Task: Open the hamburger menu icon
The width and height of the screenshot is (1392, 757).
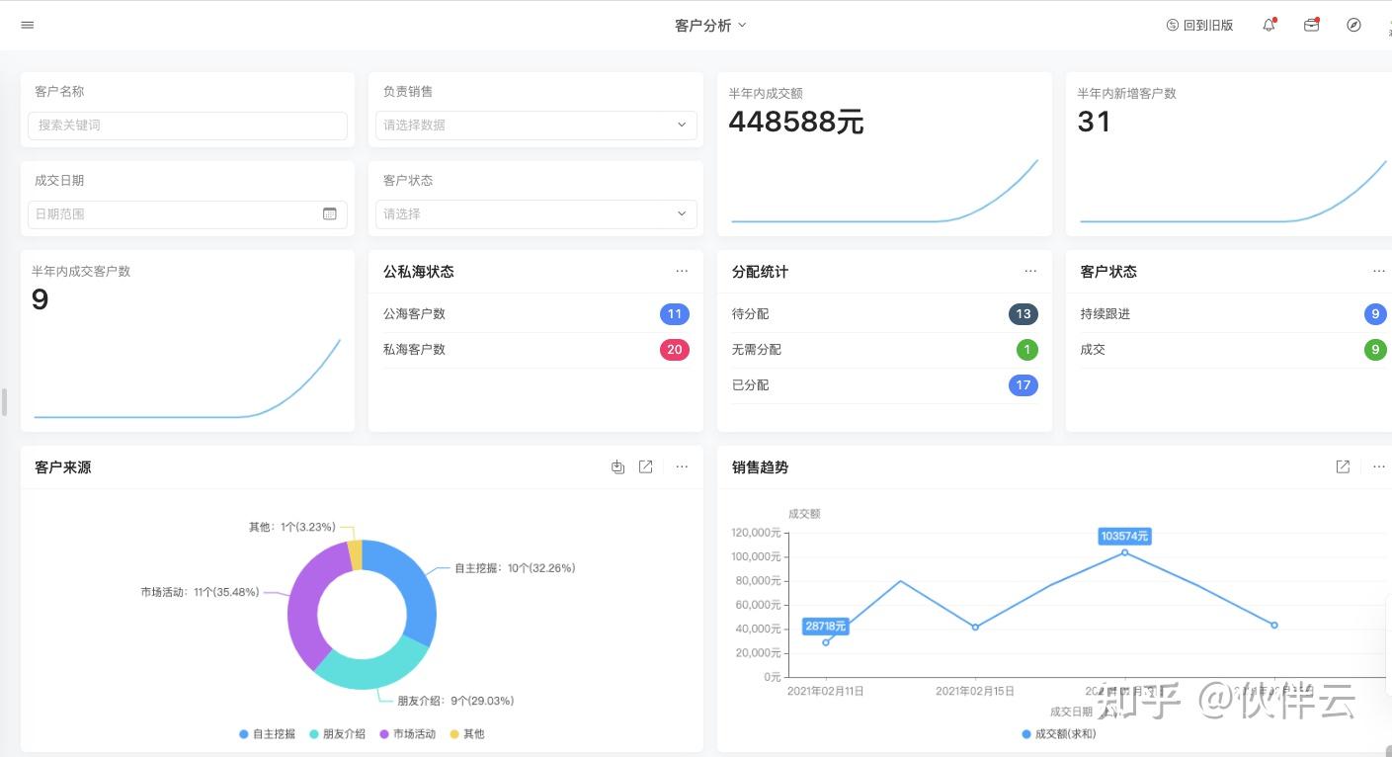Action: click(28, 25)
